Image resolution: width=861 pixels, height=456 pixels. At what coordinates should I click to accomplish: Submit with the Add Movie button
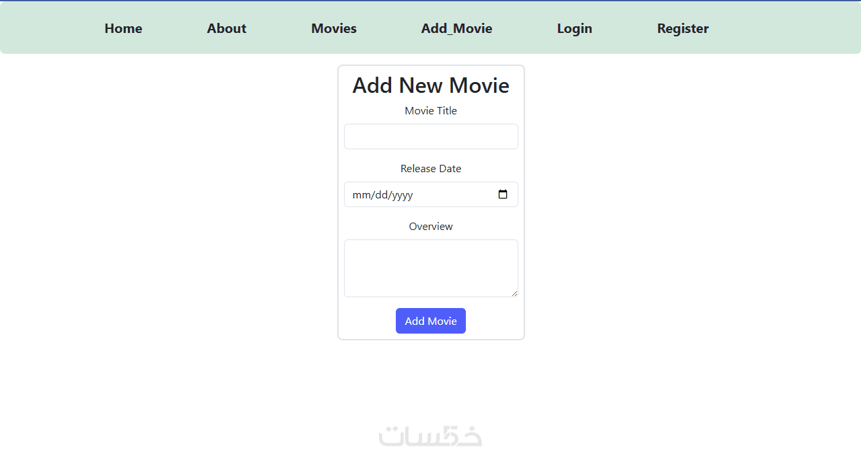431,321
